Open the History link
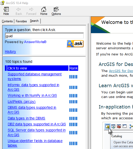The height and width of the screenshot is (149, 133). tap(11, 52)
